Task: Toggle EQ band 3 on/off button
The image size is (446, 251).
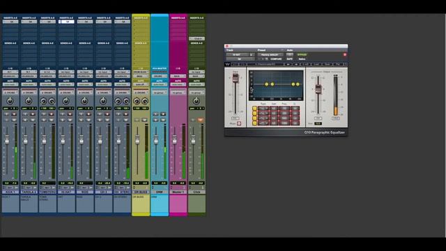Action: coord(254,119)
